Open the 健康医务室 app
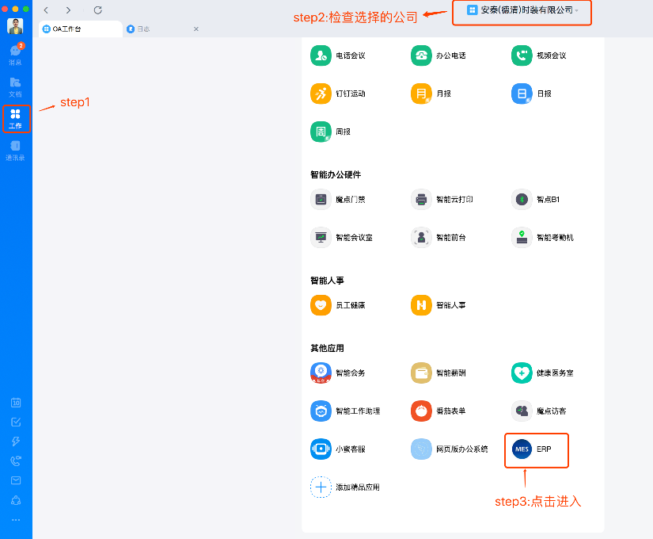The height and width of the screenshot is (539, 653). pyautogui.click(x=522, y=373)
